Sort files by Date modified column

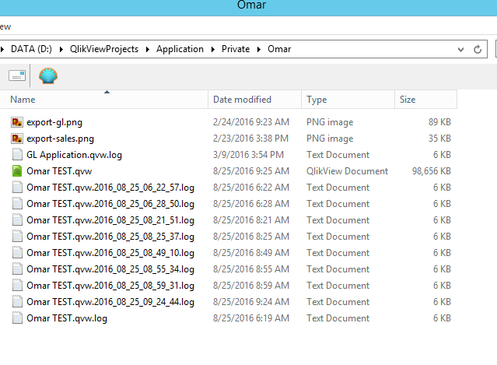pyautogui.click(x=254, y=100)
